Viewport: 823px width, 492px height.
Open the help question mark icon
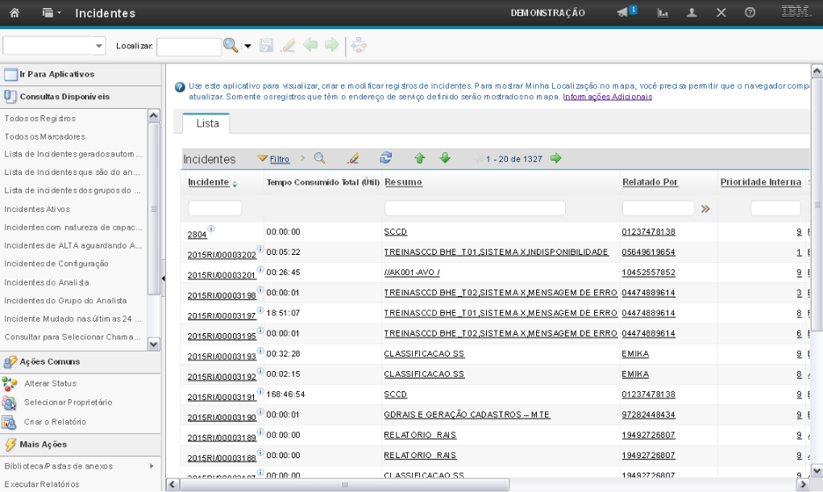(x=750, y=14)
